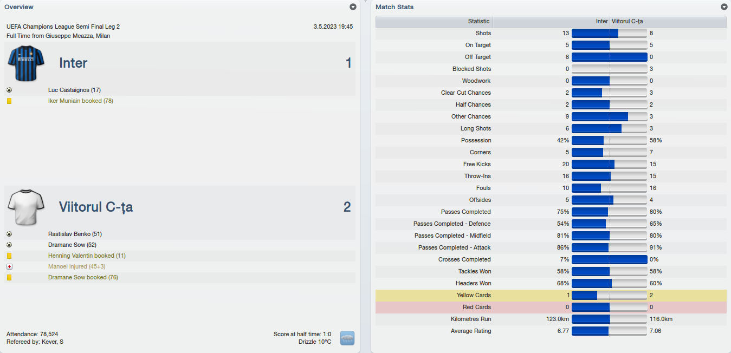Click the Inter team name heading
Viewport: 731px width, 353px height.
[x=73, y=63]
